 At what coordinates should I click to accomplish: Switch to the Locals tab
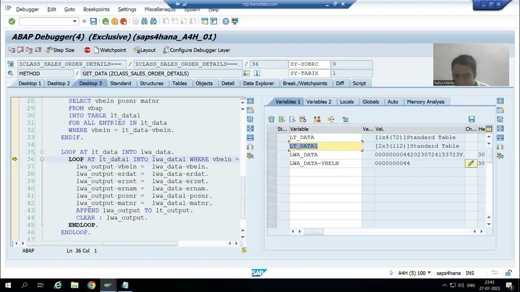coord(347,102)
